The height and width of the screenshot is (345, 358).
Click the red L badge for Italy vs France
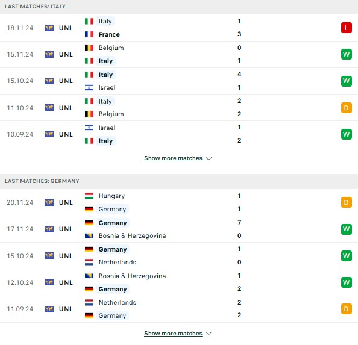point(346,28)
